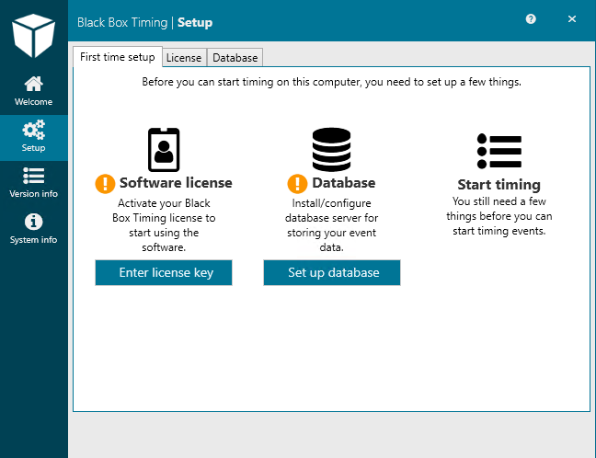Viewport: 596px width, 458px height.
Task: Switch to the First time setup tab
Action: 118,57
